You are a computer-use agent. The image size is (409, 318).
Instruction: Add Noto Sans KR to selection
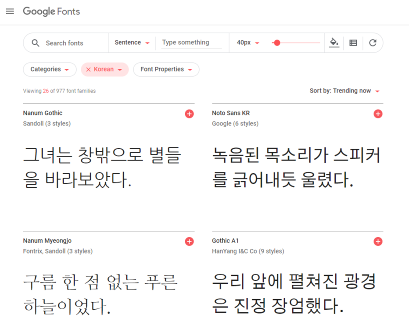click(378, 114)
